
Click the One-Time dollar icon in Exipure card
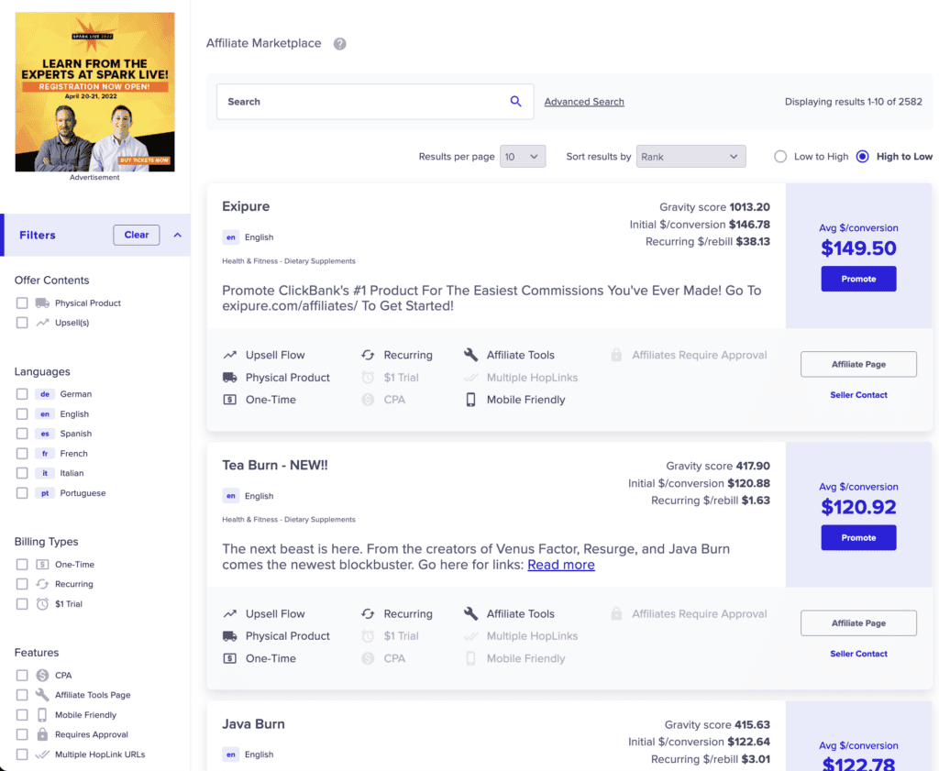click(x=230, y=400)
